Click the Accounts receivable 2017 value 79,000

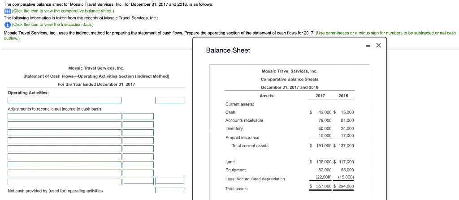[x=325, y=120]
